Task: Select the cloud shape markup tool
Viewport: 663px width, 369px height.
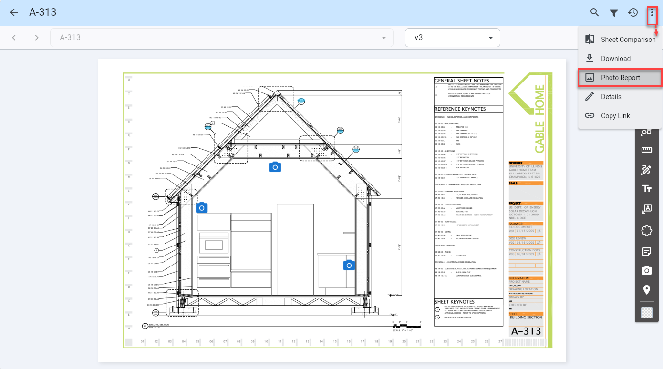Action: tap(647, 231)
